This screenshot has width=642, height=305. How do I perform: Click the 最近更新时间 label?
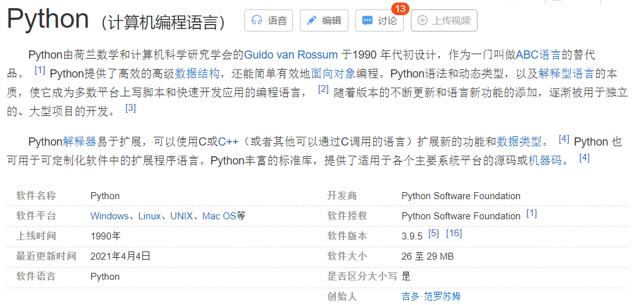click(x=46, y=256)
